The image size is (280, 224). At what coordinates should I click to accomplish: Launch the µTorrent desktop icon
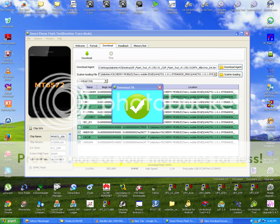coord(8,187)
